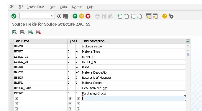Click the MBRSH field name cell
202x111 pixels.
click(x=41, y=46)
